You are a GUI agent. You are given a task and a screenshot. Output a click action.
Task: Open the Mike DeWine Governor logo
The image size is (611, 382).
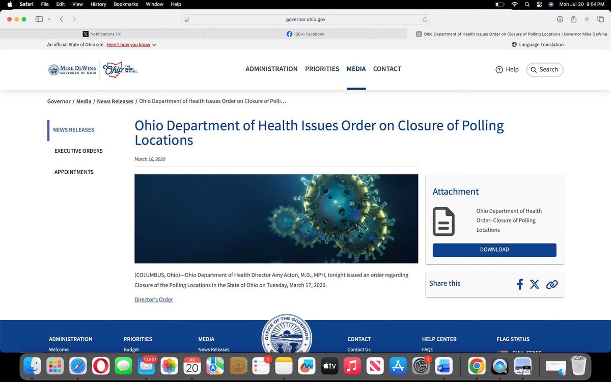point(72,70)
